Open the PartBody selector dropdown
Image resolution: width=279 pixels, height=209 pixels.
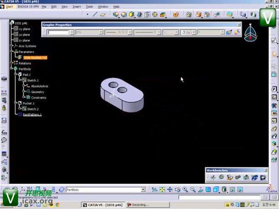142,189
